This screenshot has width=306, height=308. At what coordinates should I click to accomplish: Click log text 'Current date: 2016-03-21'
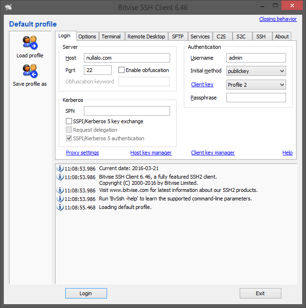click(x=129, y=168)
